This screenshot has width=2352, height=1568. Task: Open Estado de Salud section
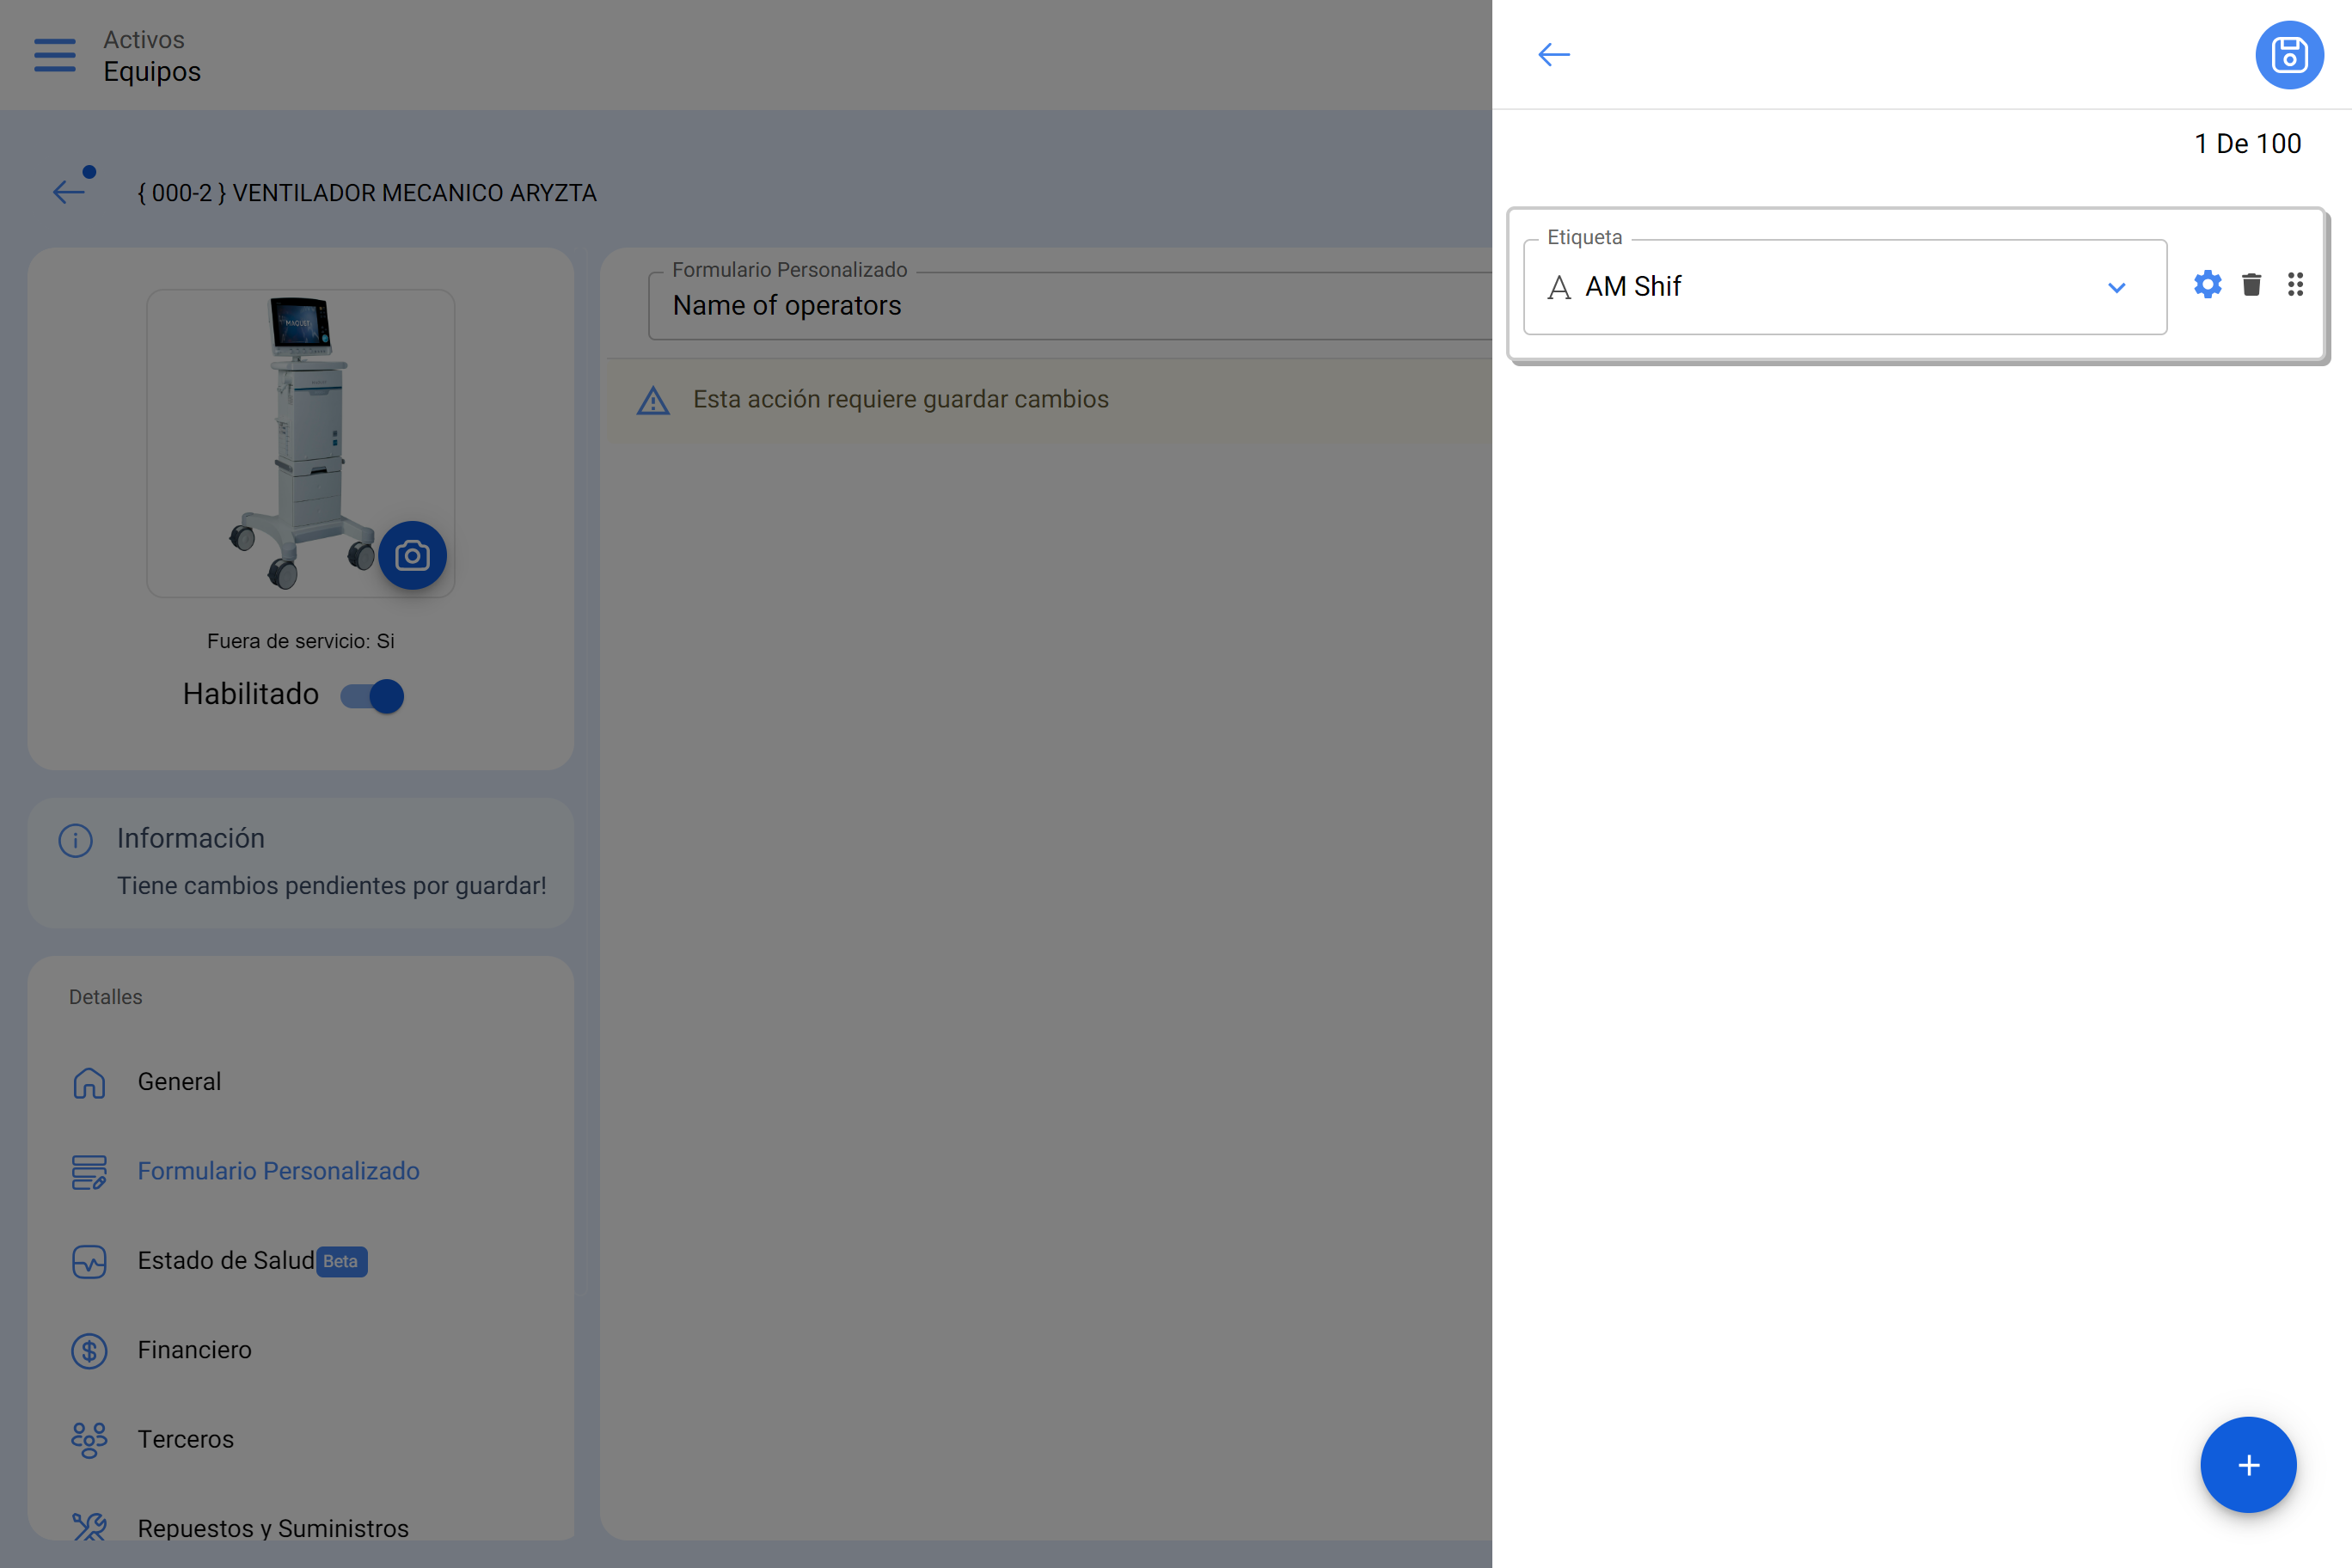(x=300, y=1261)
